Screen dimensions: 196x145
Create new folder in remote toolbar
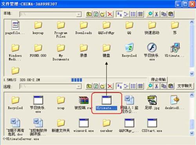coord(103,86)
